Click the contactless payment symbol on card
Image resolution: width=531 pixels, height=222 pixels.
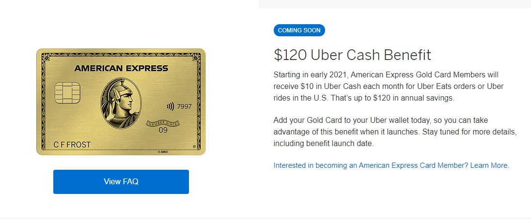tap(171, 106)
